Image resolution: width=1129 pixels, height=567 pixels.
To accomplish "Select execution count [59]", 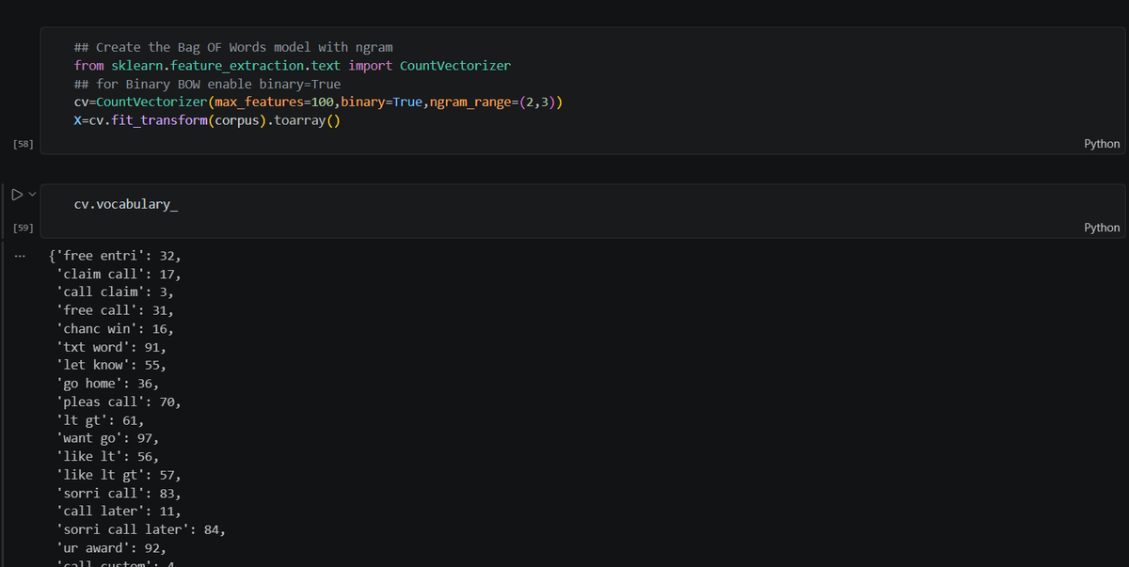I will tap(24, 228).
